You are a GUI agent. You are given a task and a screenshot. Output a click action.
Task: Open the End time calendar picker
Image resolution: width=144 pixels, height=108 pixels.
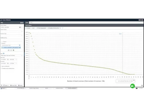click(x=8, y=63)
